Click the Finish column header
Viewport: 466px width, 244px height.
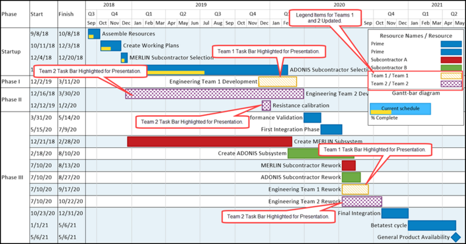[66, 14]
